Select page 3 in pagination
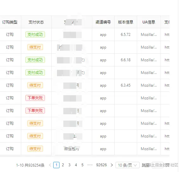The height and width of the screenshot is (172, 183). click(x=69, y=165)
